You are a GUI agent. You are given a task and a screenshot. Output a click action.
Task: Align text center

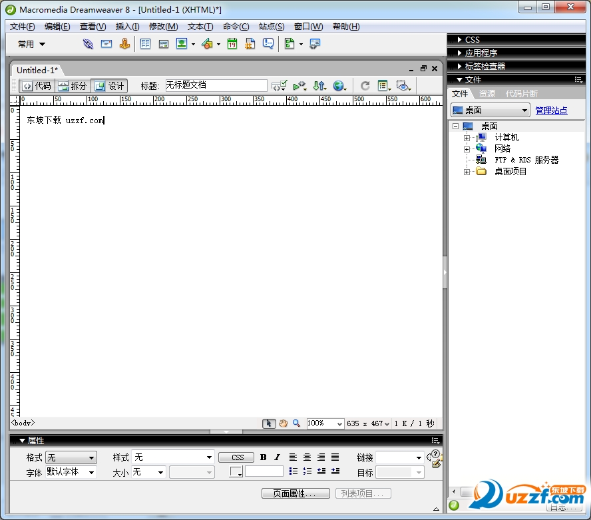tap(307, 457)
